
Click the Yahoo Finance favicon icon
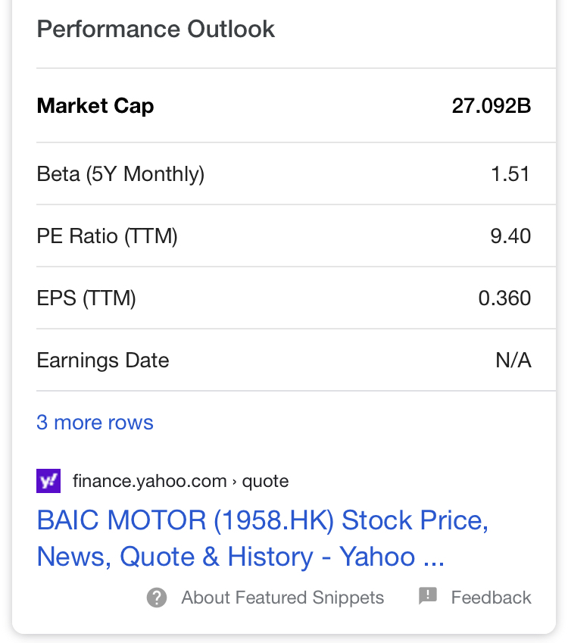[x=48, y=481]
